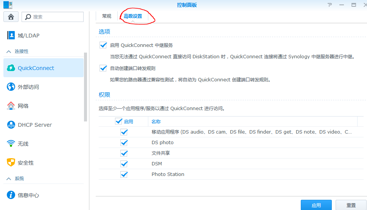Uncheck the DSM checkbox

(x=124, y=163)
